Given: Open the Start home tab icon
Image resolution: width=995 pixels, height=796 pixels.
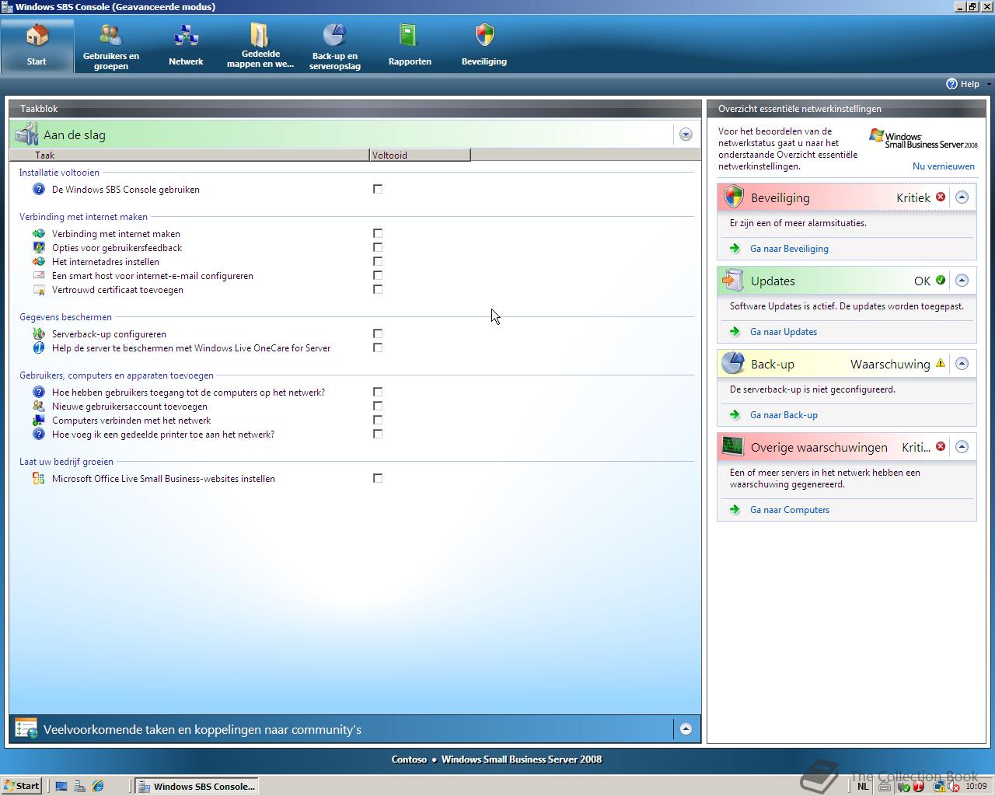Looking at the screenshot, I should pos(37,36).
